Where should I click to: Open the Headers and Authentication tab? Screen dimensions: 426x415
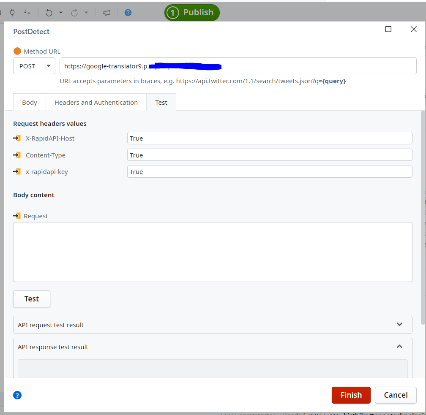[96, 102]
